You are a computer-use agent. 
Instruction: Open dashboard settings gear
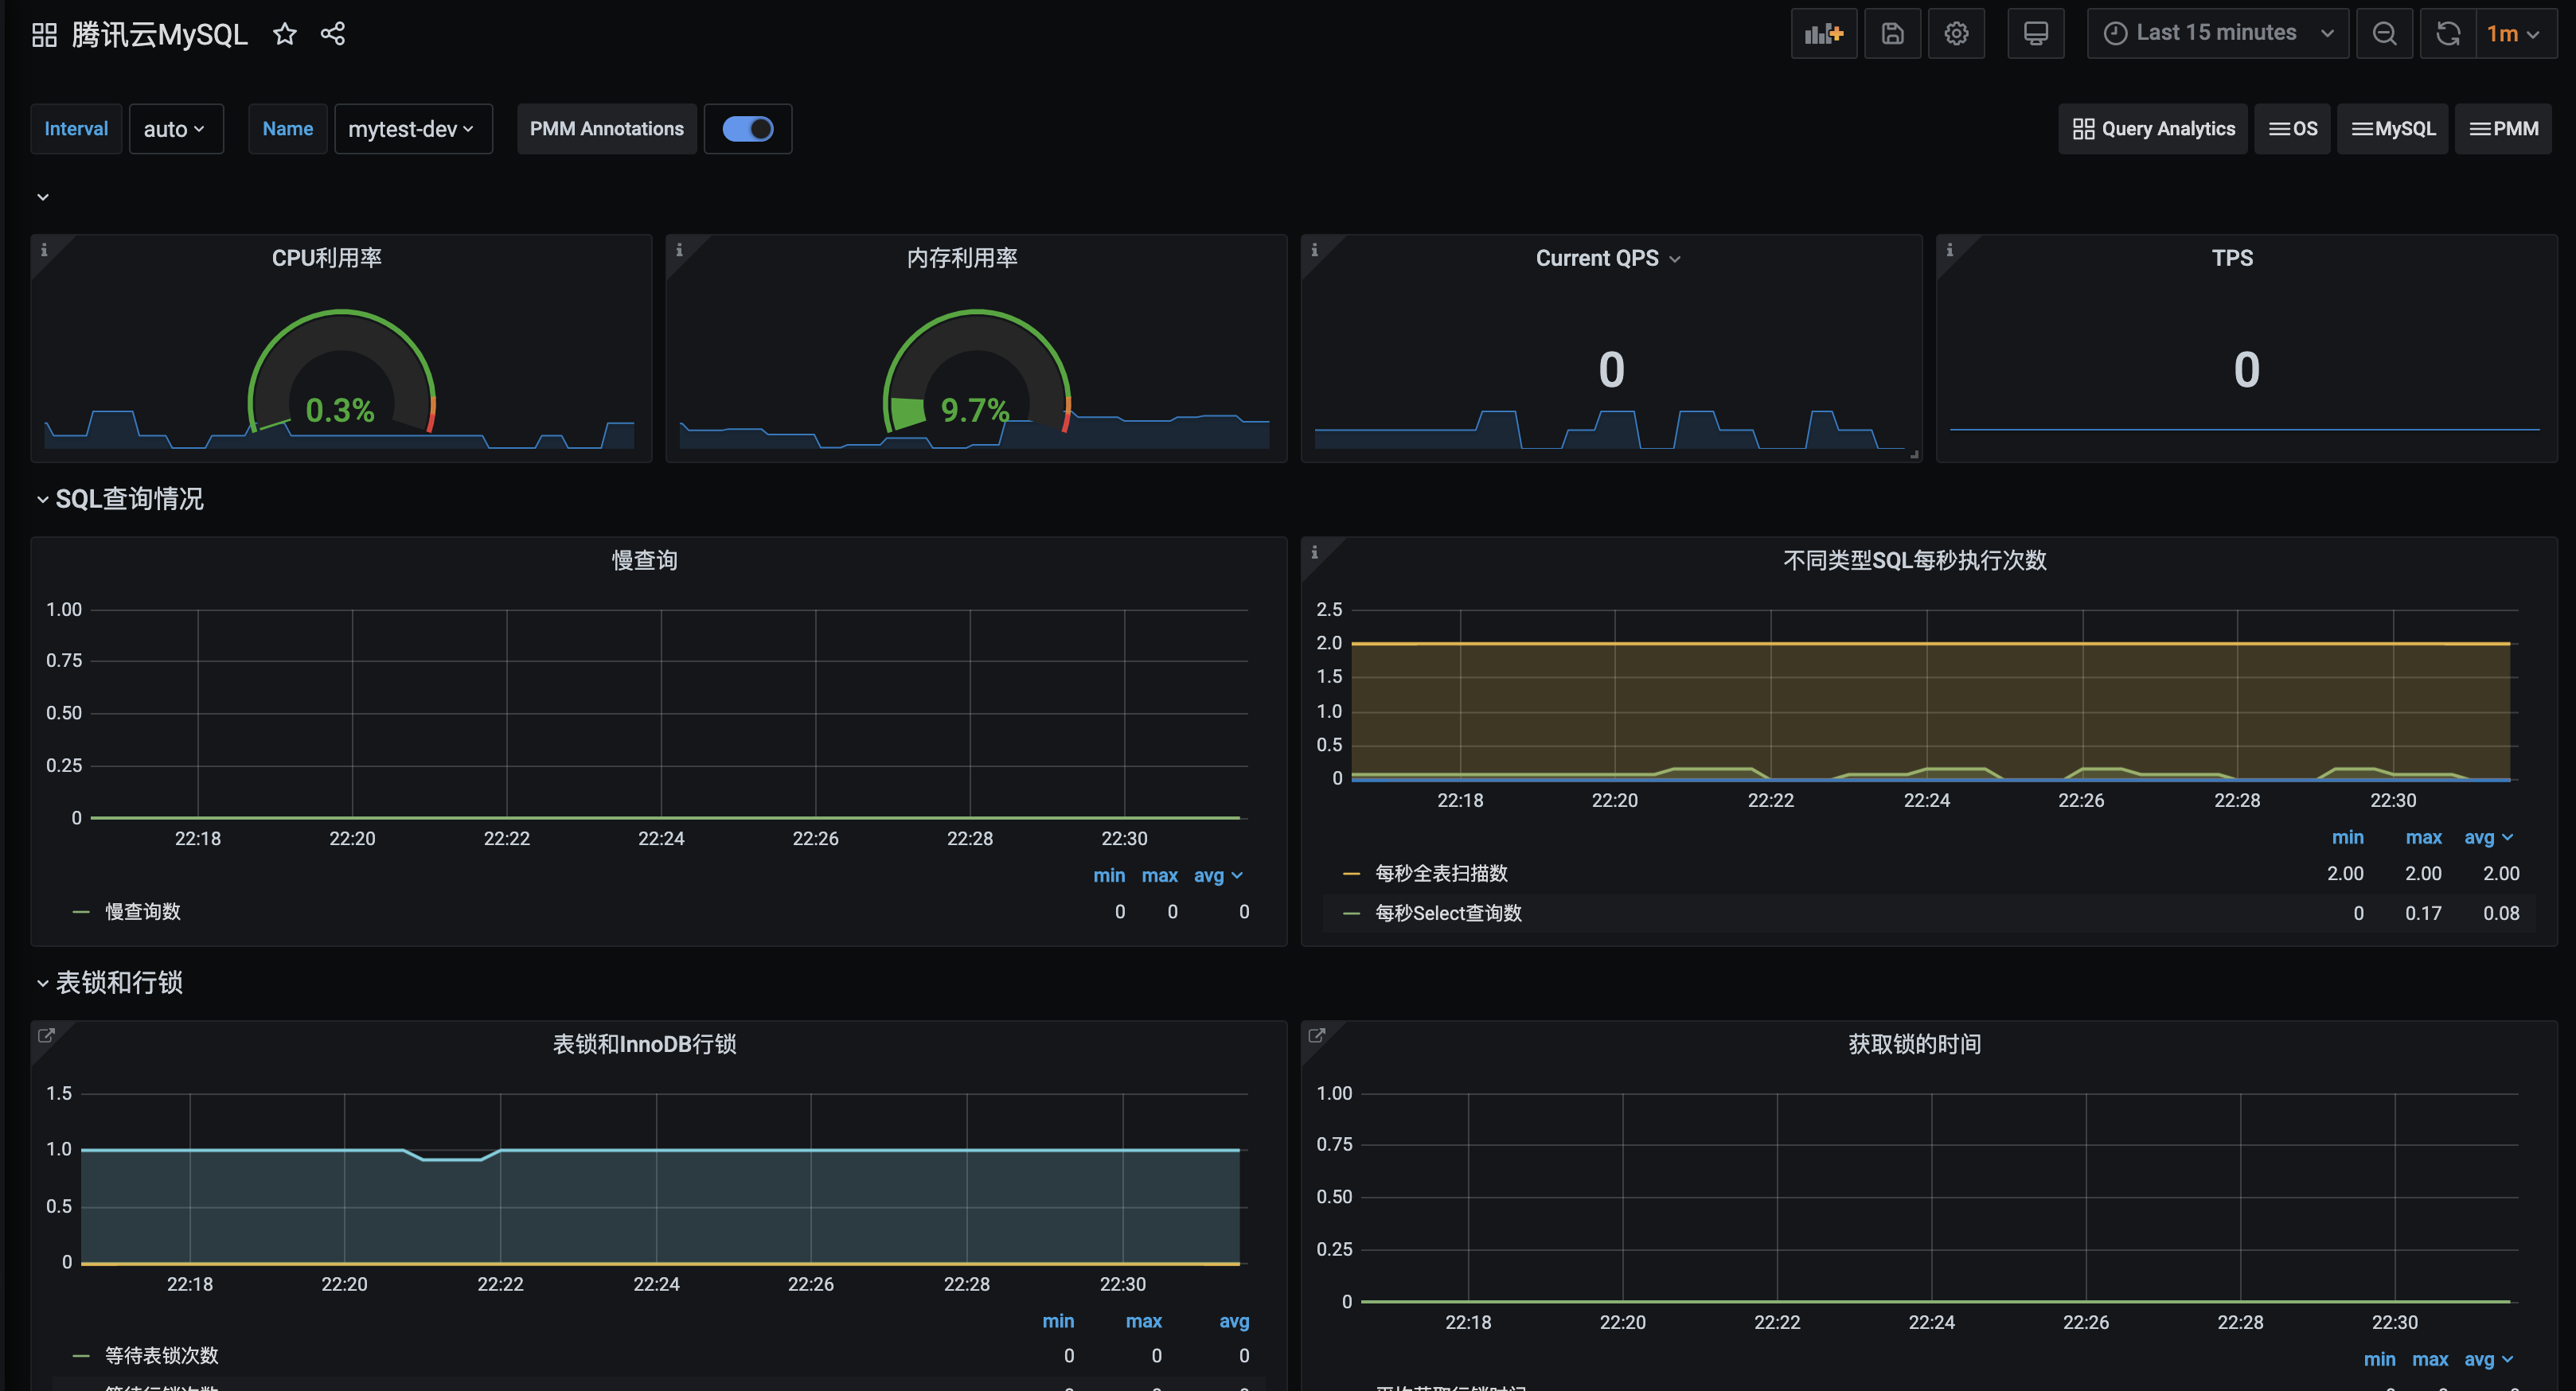pyautogui.click(x=1956, y=34)
